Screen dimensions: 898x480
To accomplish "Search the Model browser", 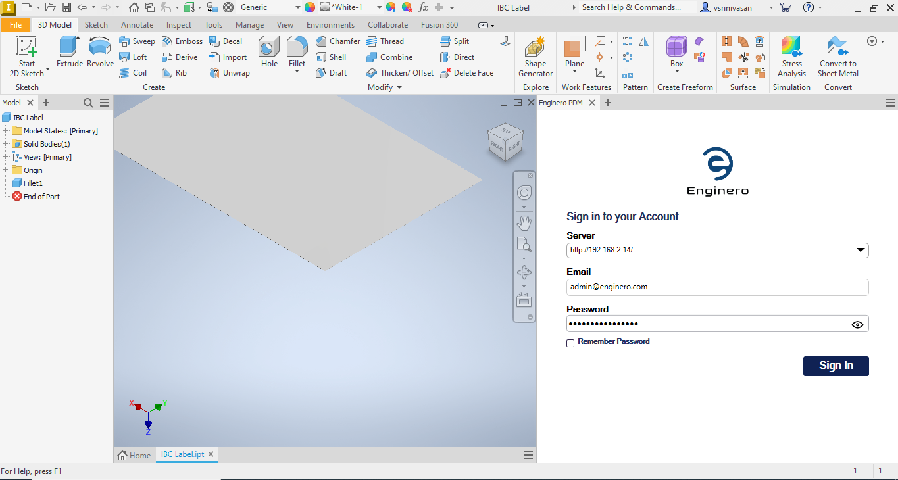I will pos(88,103).
